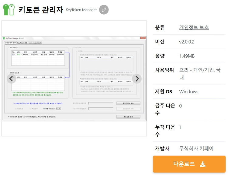Click the 금주 다운수 label
The width and height of the screenshot is (228, 175).
coord(165,109)
